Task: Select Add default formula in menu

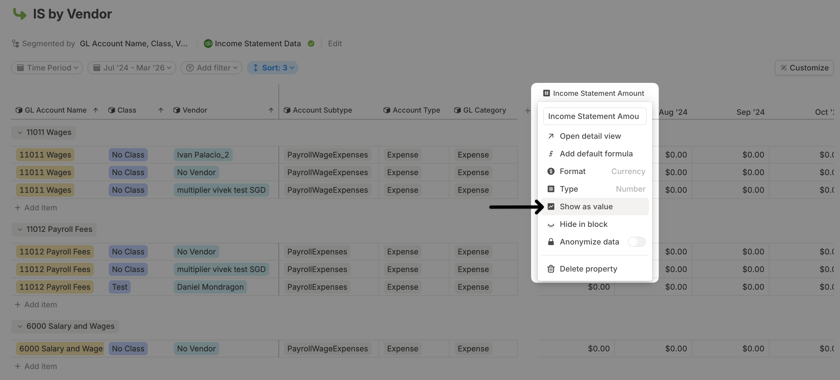Action: pyautogui.click(x=596, y=154)
